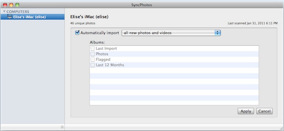Viewport: 284px width, 131px height.
Task: Click the Apply button
Action: (246, 111)
